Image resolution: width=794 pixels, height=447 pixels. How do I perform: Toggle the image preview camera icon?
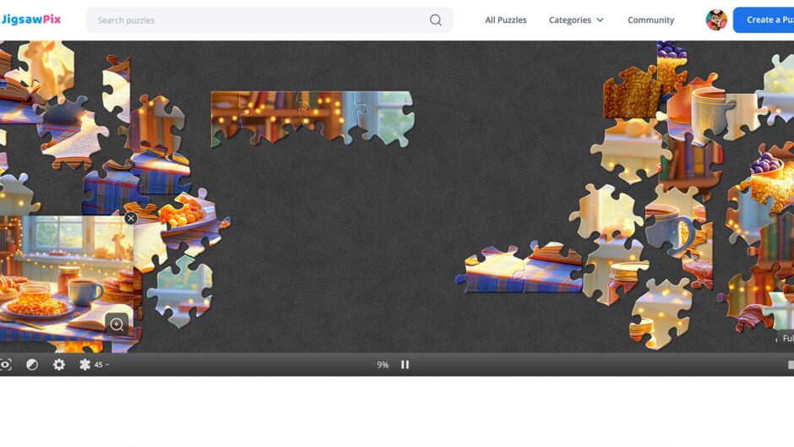(x=6, y=364)
